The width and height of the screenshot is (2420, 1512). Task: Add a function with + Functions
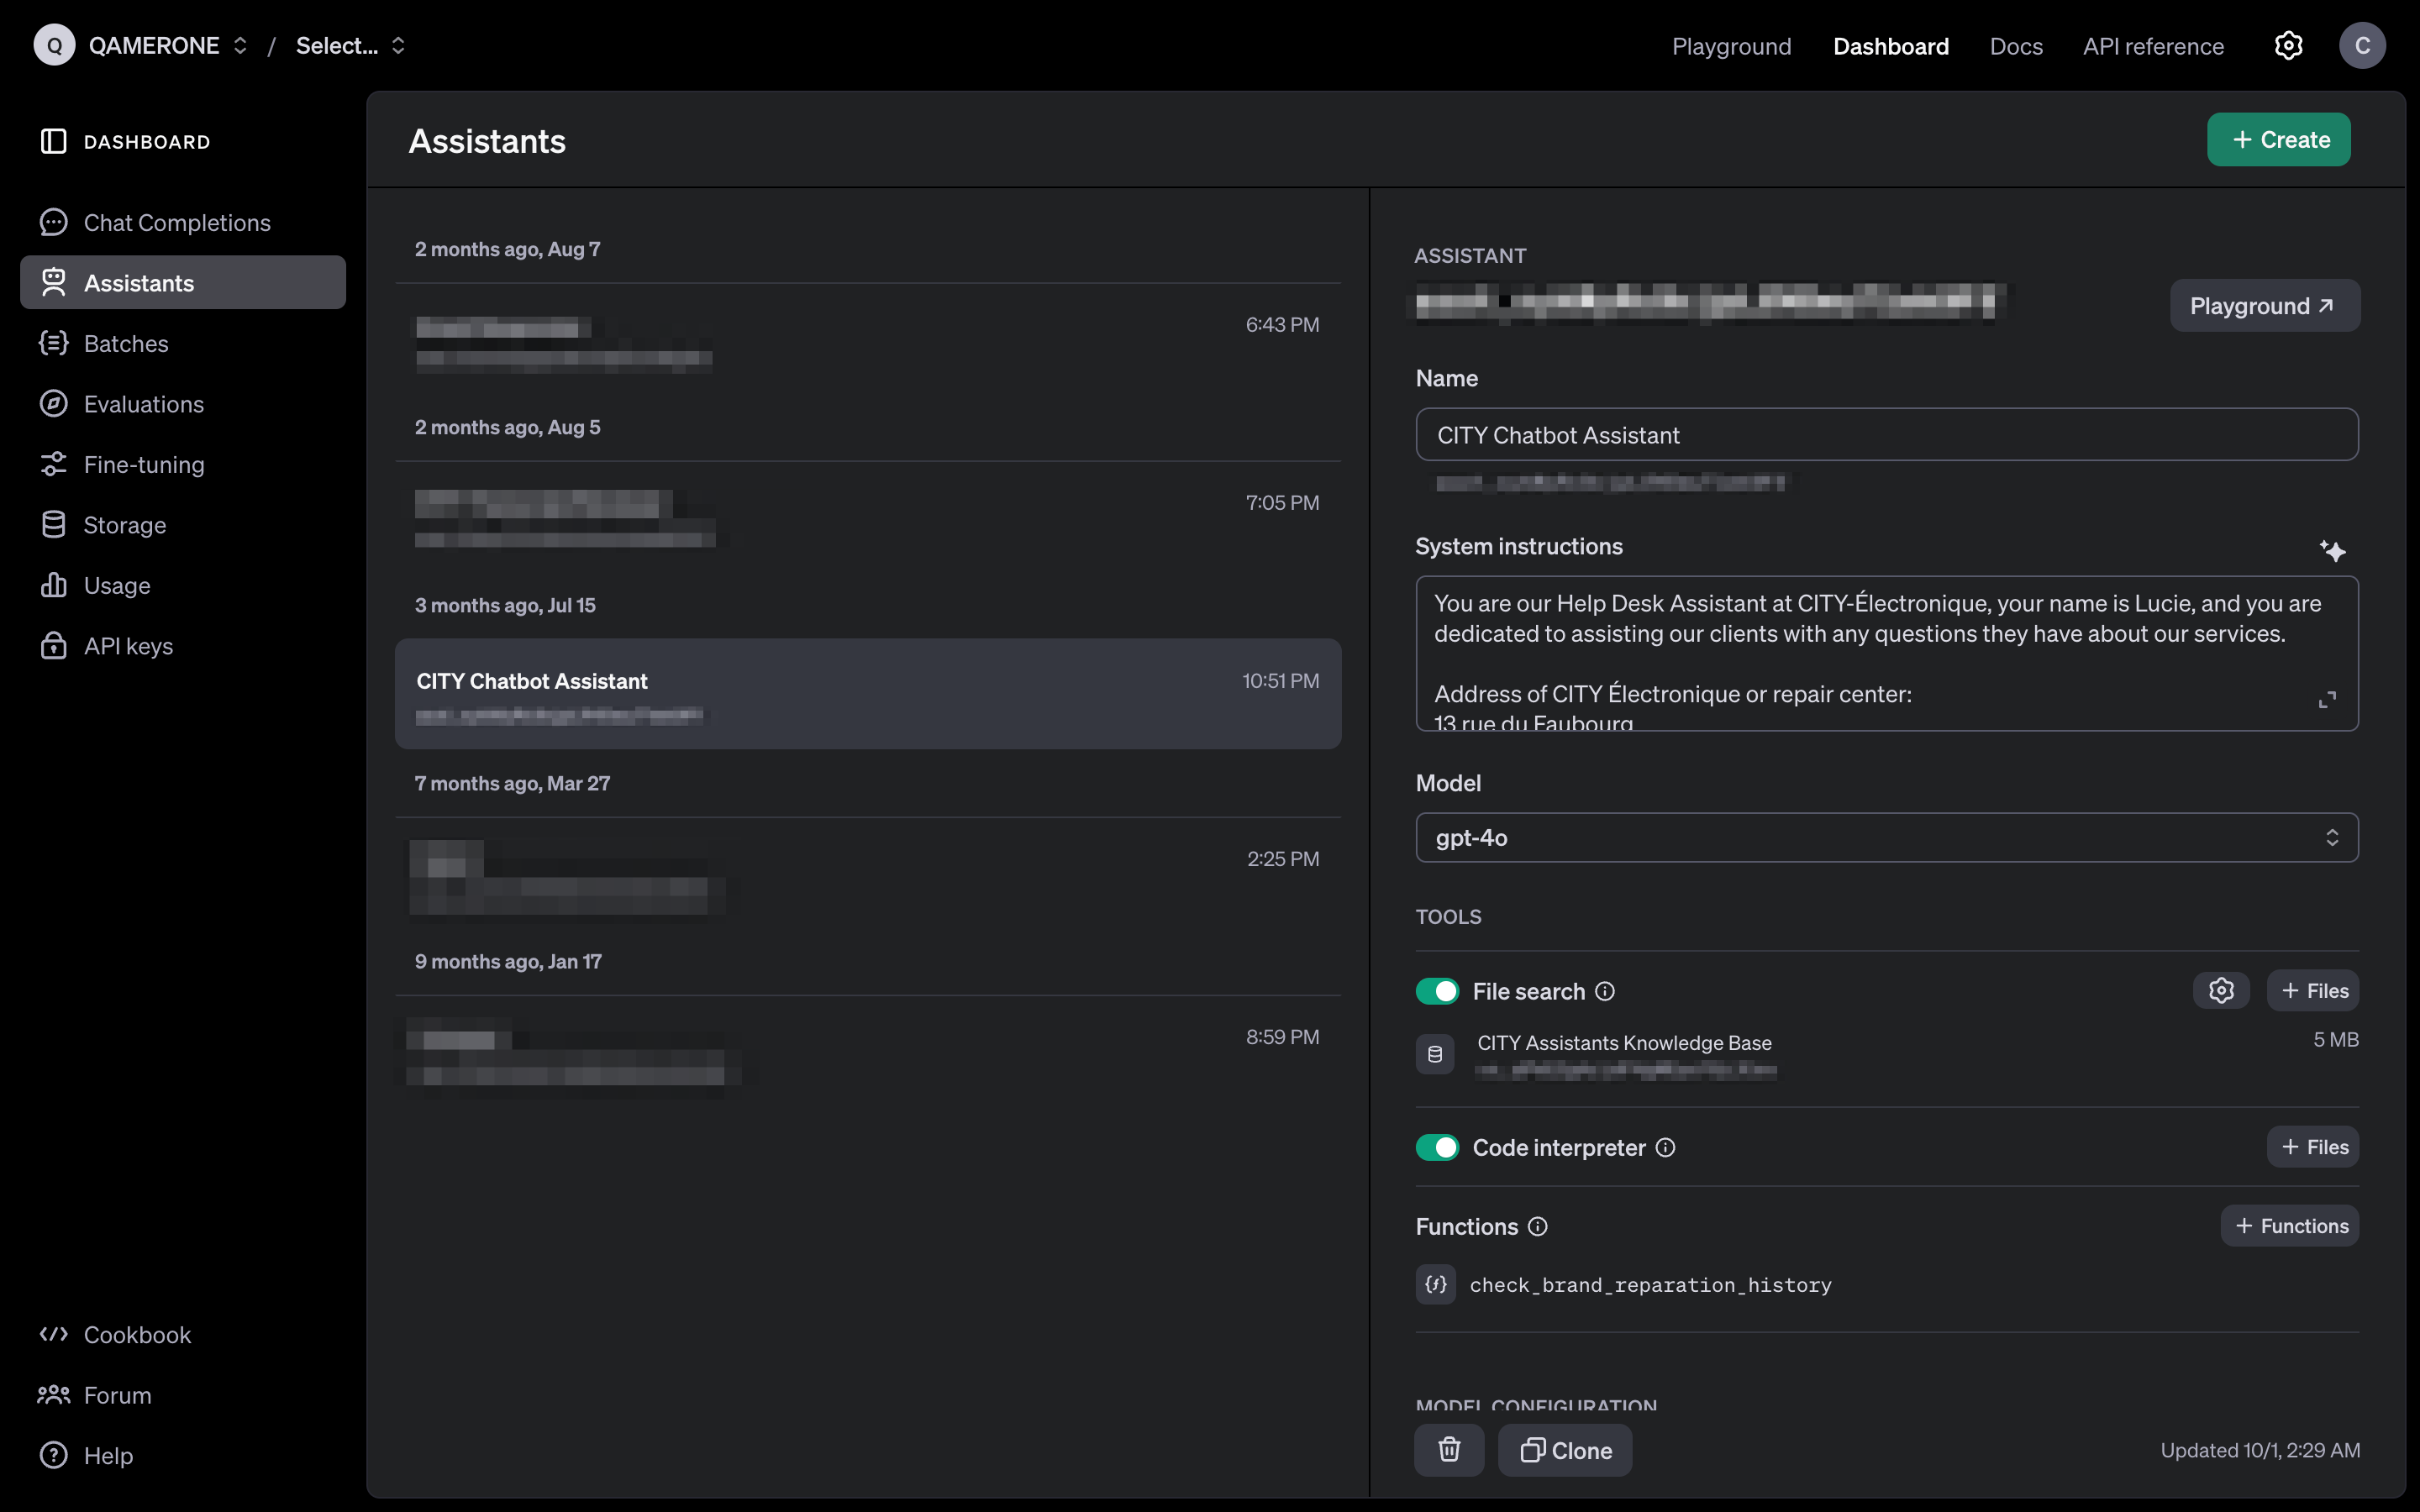click(2289, 1226)
